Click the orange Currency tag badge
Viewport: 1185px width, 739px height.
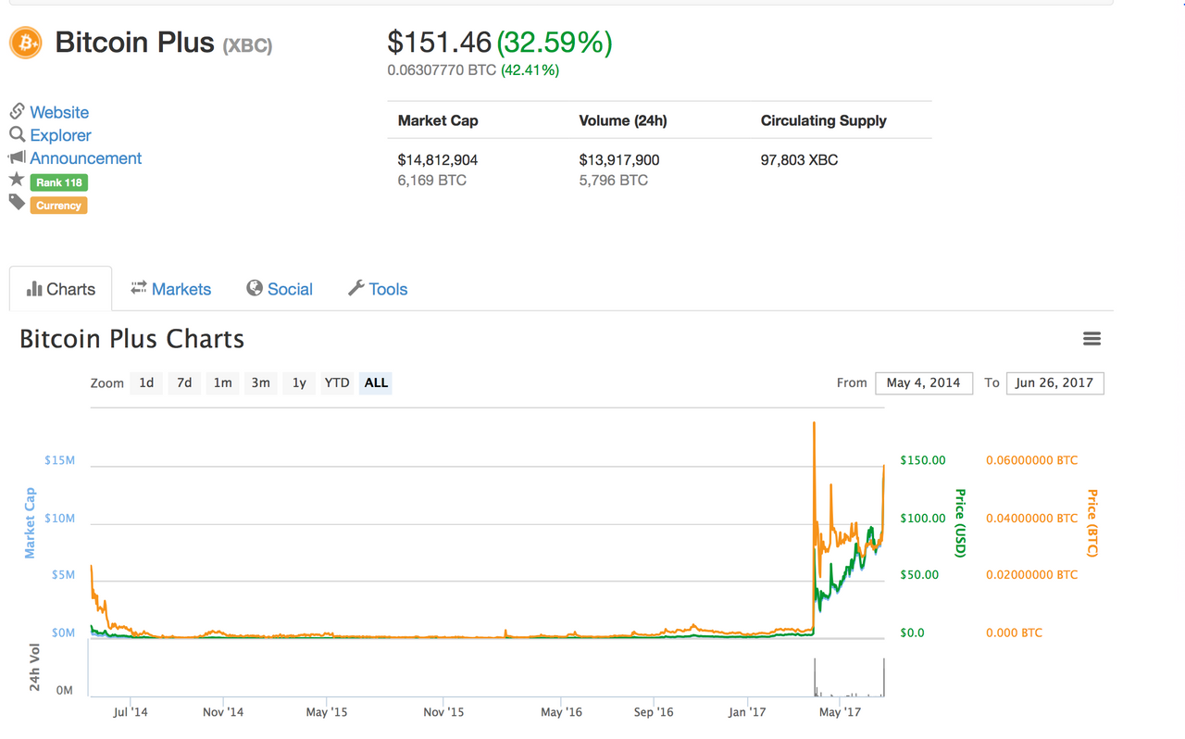pyautogui.click(x=59, y=206)
